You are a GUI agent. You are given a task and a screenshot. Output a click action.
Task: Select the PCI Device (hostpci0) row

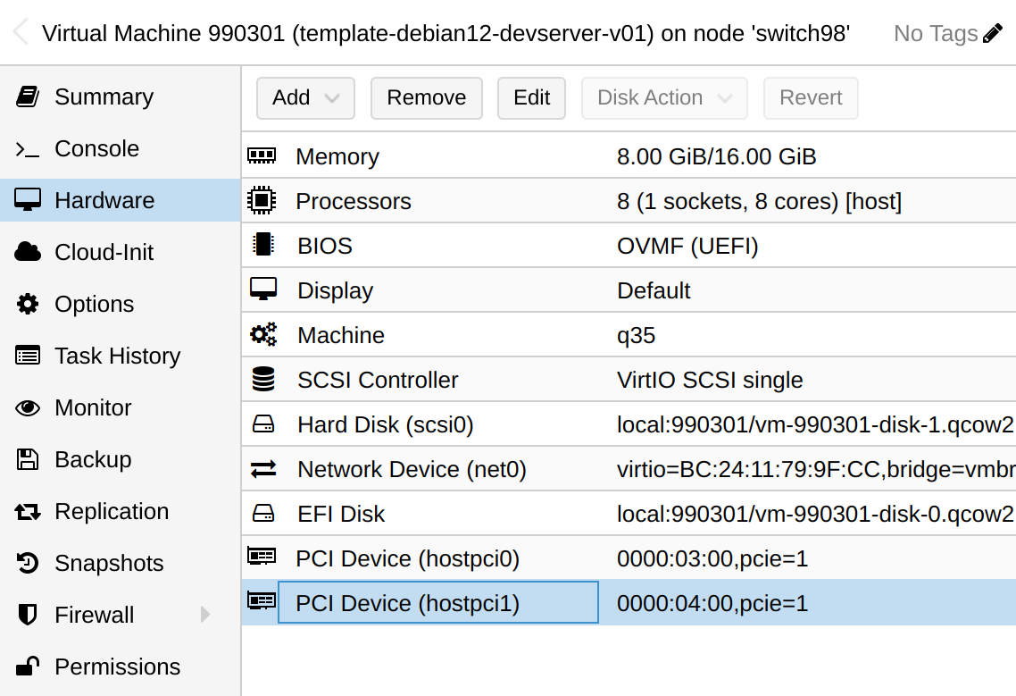(629, 558)
